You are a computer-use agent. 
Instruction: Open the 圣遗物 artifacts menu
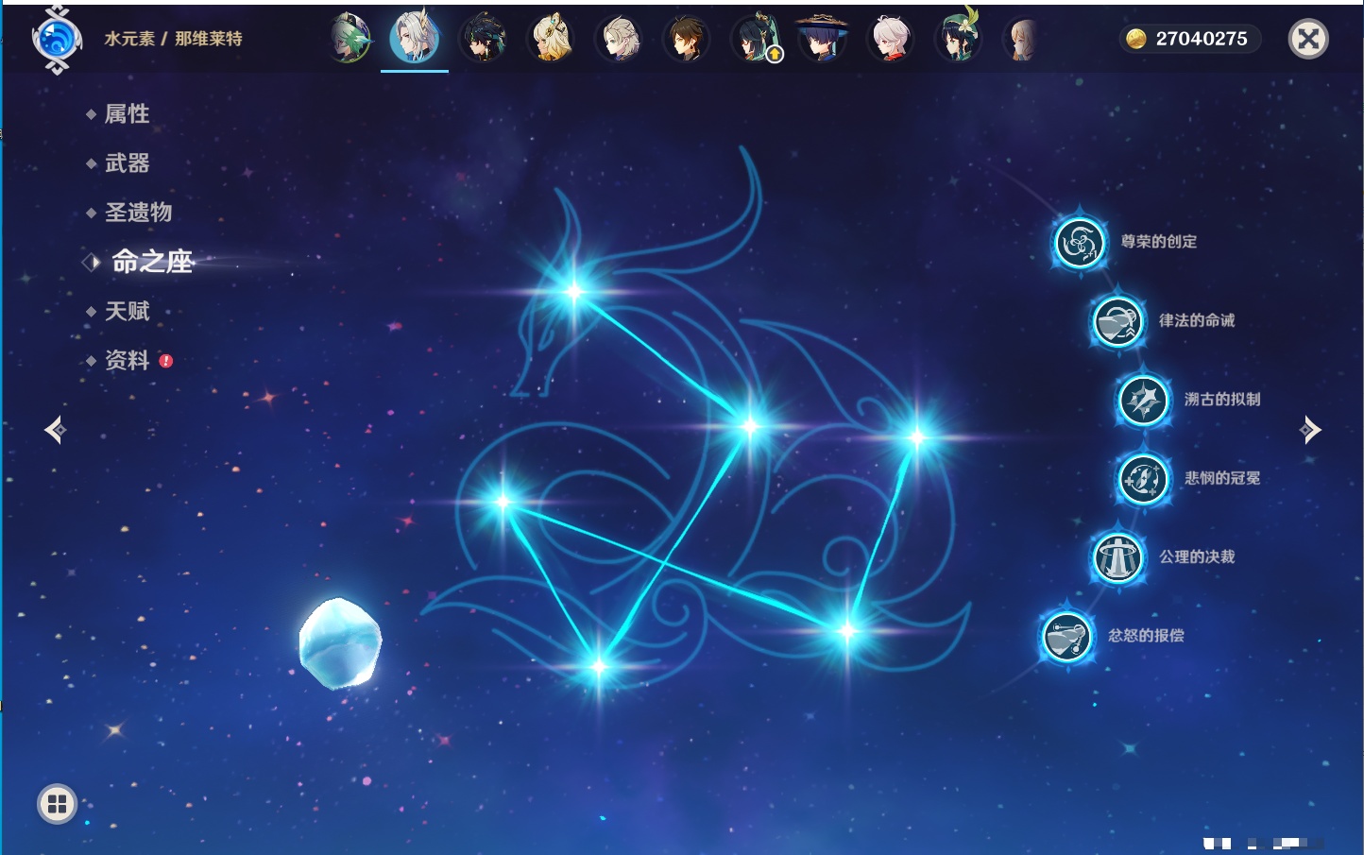point(138,213)
